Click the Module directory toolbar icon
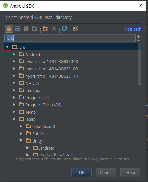 pos(35,29)
